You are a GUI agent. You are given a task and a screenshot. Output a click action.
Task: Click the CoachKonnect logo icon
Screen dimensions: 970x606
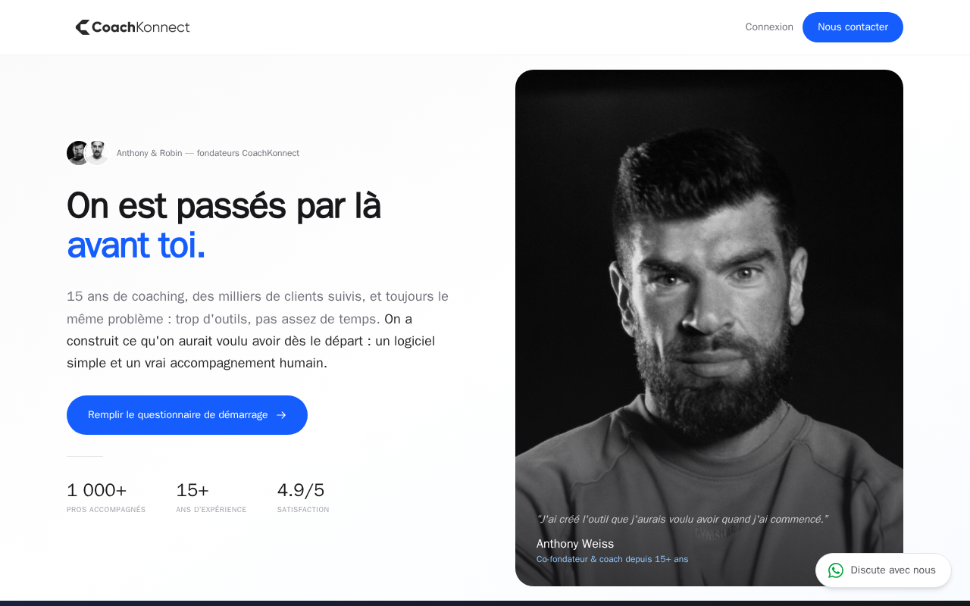coord(83,27)
